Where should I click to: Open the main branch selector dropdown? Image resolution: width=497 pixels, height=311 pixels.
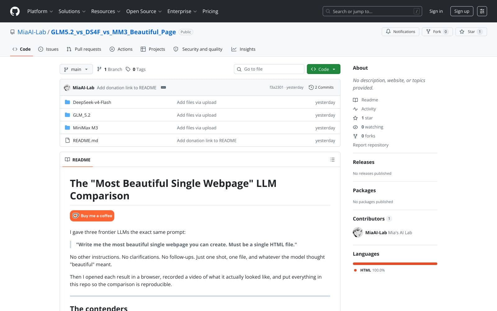pos(76,69)
